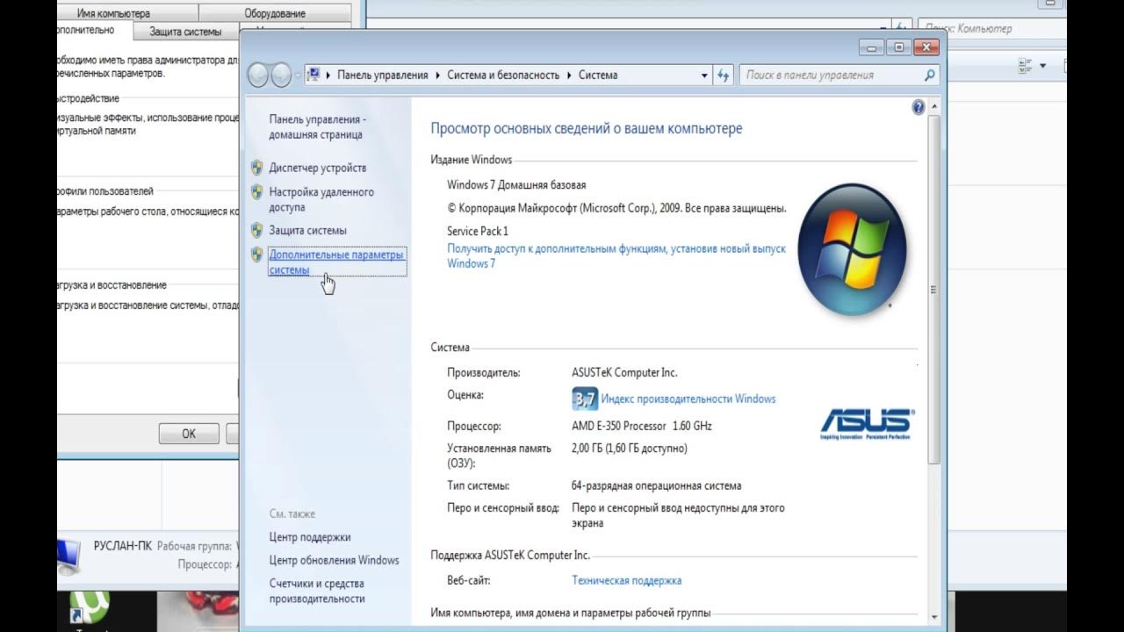Open Центр обновления Windows link
1124x632 pixels.
335,560
